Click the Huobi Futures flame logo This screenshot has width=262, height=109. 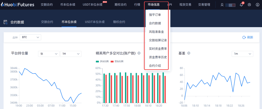[3, 5]
